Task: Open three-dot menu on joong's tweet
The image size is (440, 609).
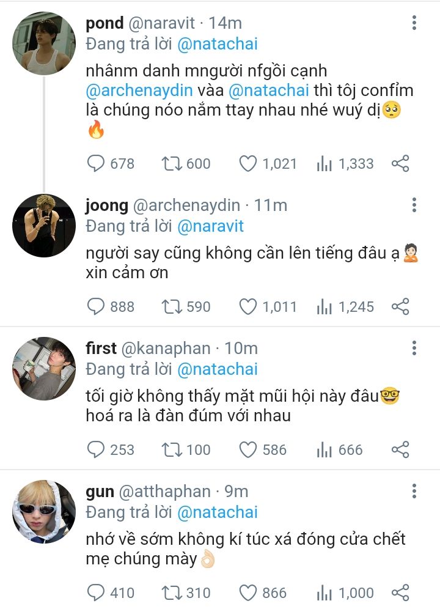Action: coord(414,205)
